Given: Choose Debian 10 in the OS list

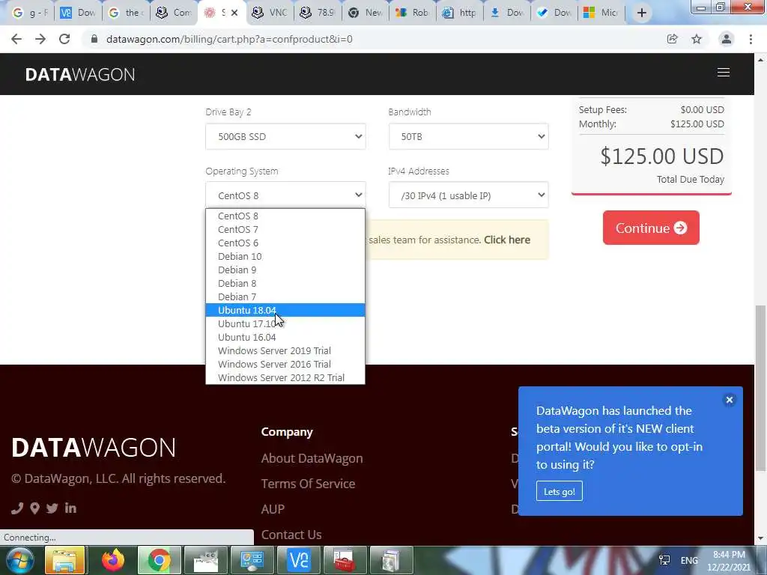Looking at the screenshot, I should coord(285,256).
